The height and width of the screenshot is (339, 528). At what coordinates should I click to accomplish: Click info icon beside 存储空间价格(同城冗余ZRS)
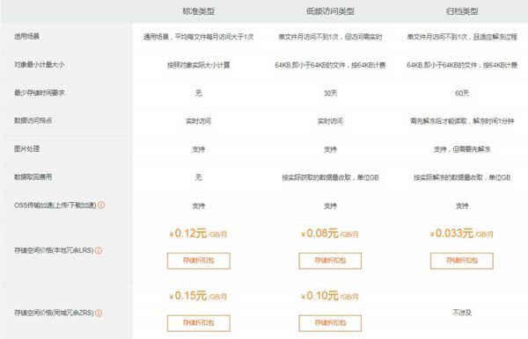coord(99,313)
